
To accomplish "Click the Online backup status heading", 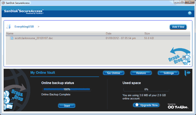I will click(x=58, y=83).
